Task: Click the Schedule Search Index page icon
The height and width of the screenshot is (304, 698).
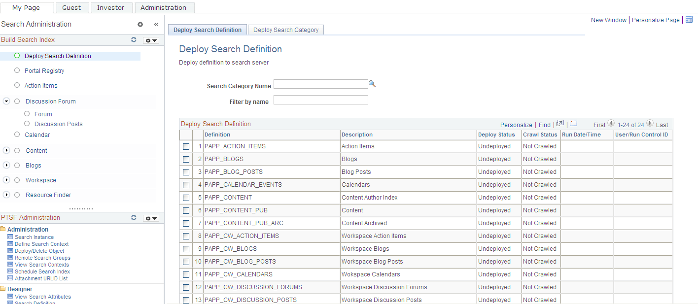Action: click(10, 271)
